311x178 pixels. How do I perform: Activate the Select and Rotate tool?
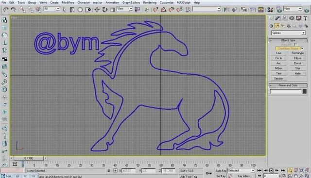pos(104,10)
